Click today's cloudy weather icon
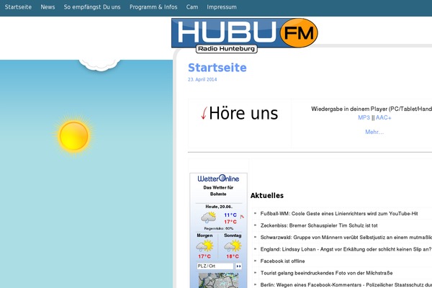 pyautogui.click(x=208, y=217)
